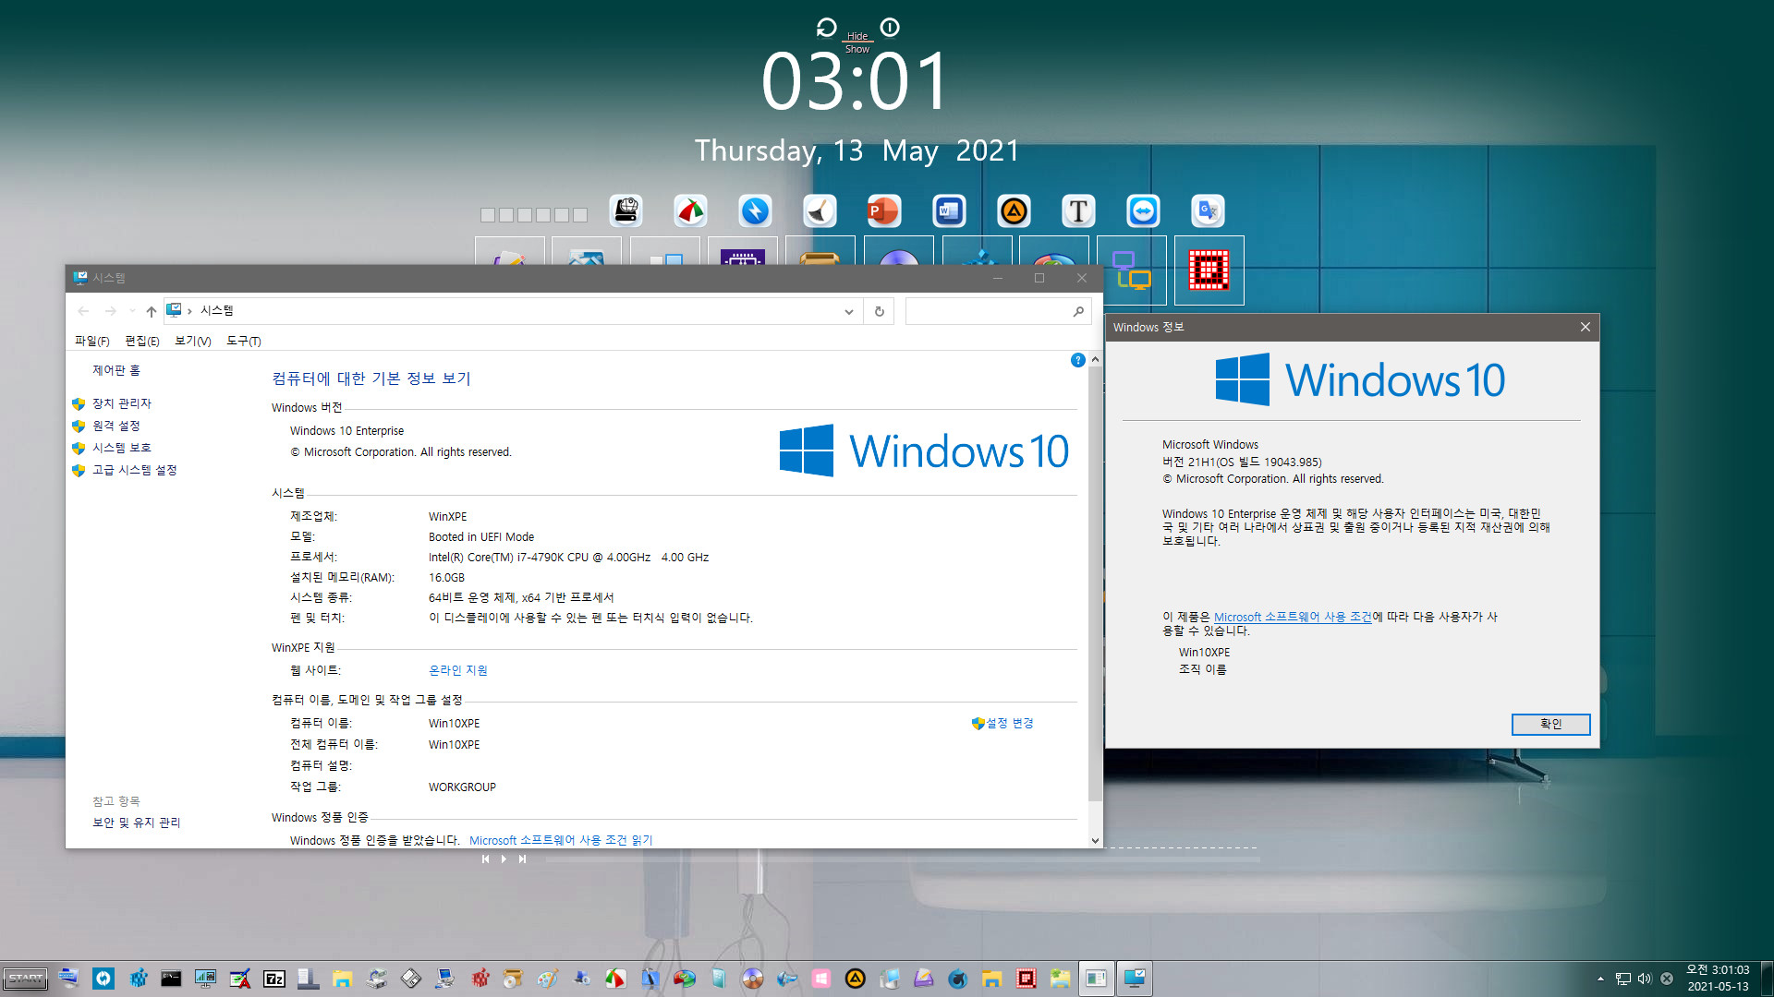The width and height of the screenshot is (1774, 997).
Task: Open the 7-Zip taskbar icon
Action: (x=274, y=979)
